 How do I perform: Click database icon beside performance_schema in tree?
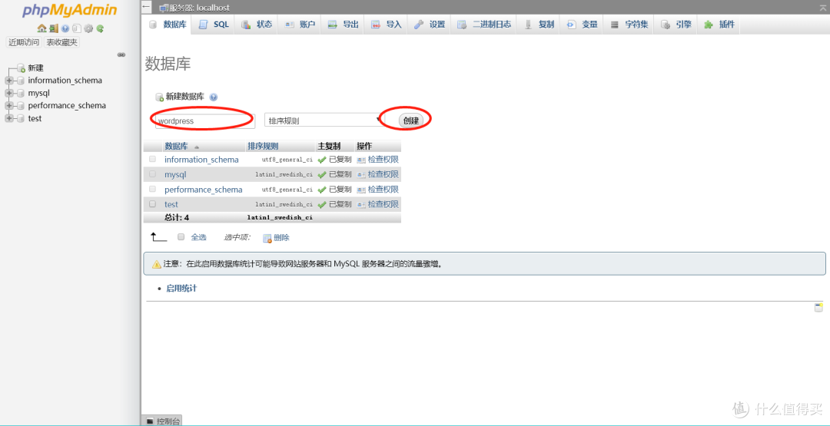(x=21, y=106)
